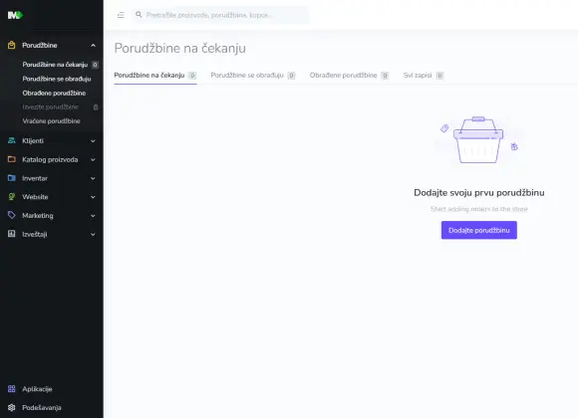Click the sidebar Porudžbine na čekanju count badge
578x418 pixels.
click(x=95, y=65)
